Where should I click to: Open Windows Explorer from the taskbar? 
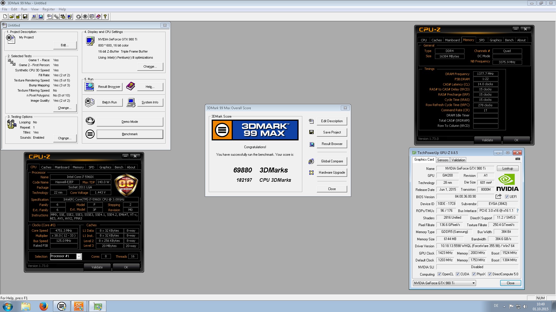[26, 306]
